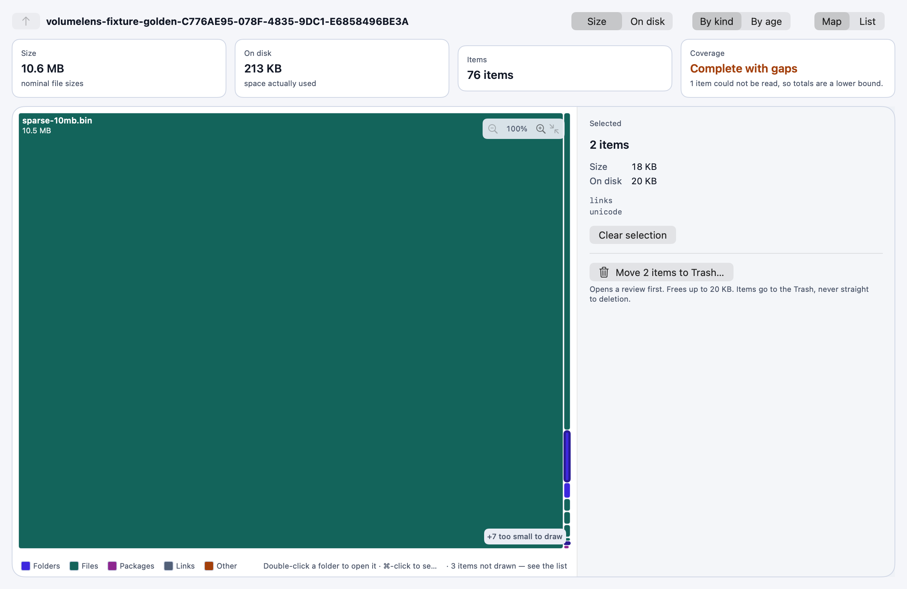Viewport: 907px width, 589px height.
Task: Click the '213 KB' on-disk total
Action: (263, 69)
